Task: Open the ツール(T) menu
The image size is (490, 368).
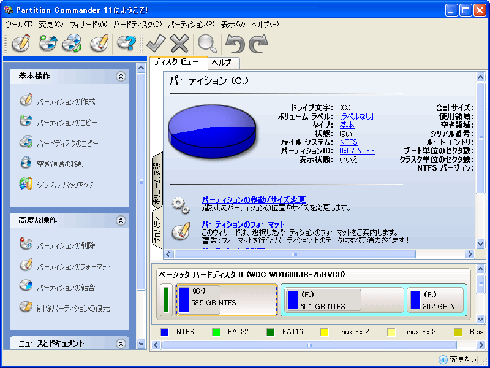Action: click(x=19, y=25)
